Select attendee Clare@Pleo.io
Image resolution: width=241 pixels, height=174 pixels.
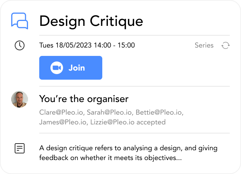tap(61, 113)
